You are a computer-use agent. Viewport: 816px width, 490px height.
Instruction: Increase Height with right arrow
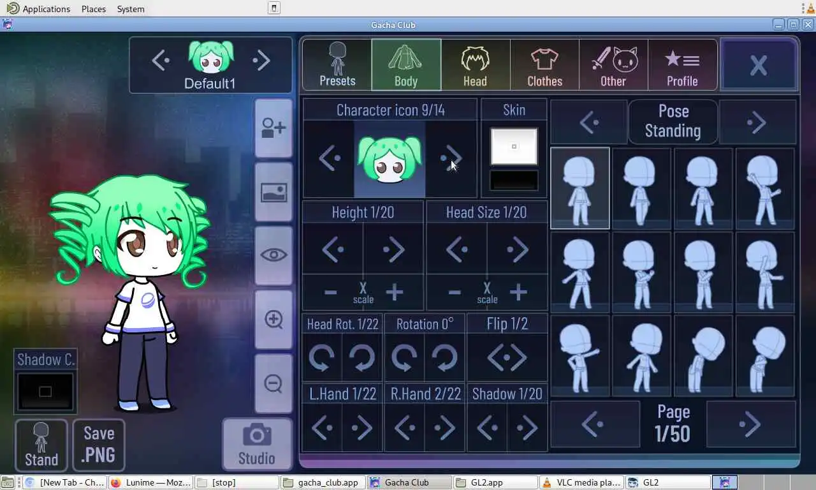click(x=393, y=249)
